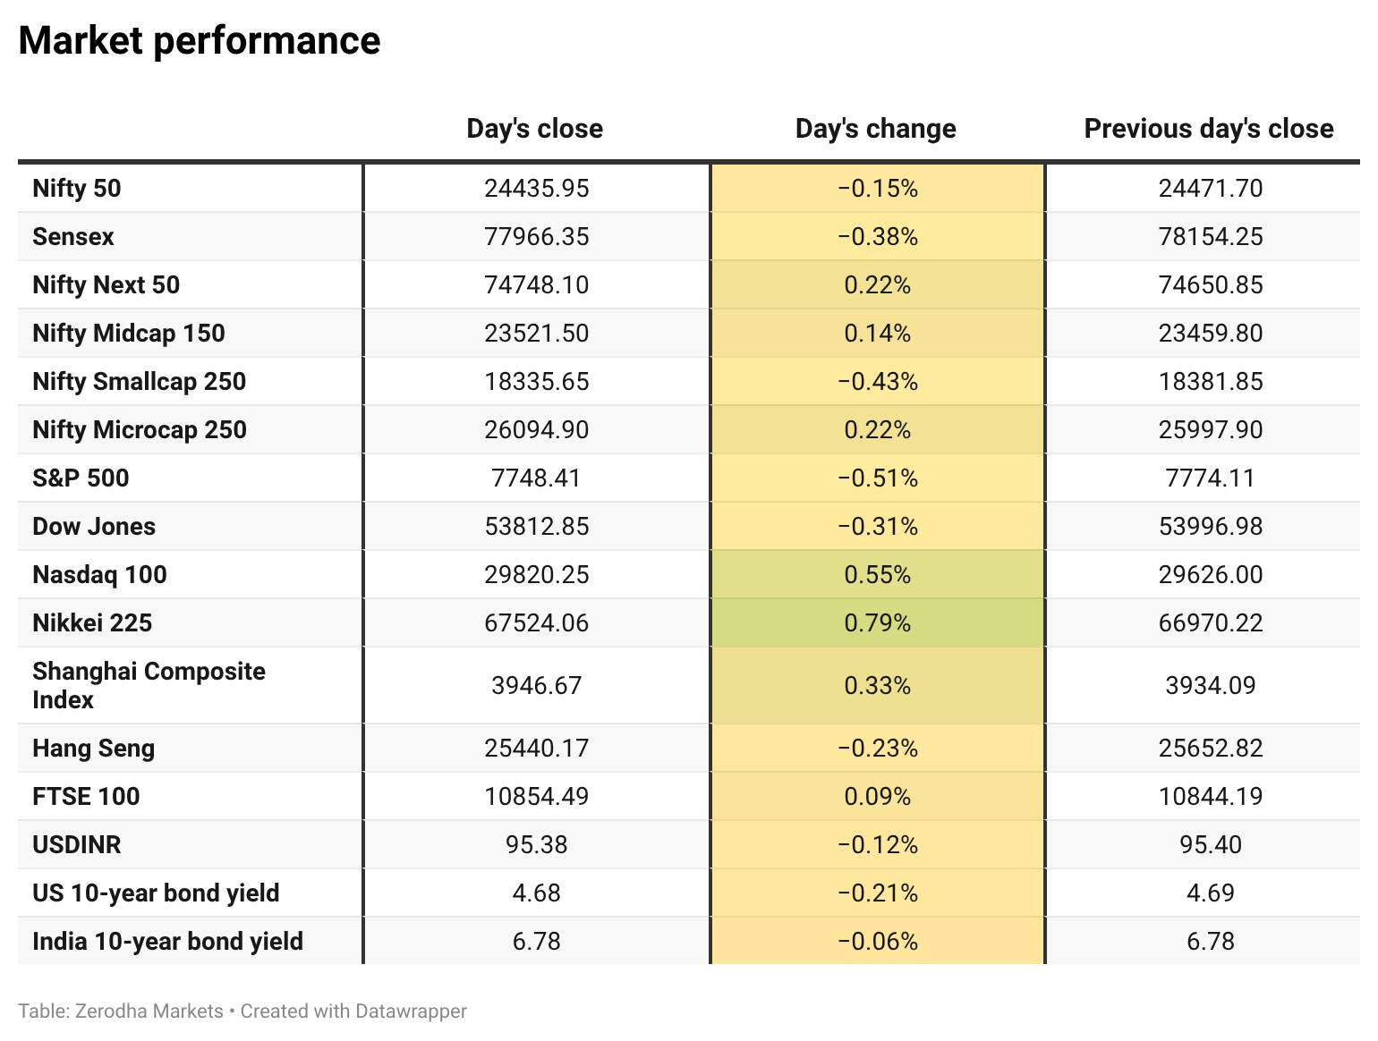Click the Nifty Microcap 250 row label
This screenshot has width=1378, height=1041.
coord(140,430)
